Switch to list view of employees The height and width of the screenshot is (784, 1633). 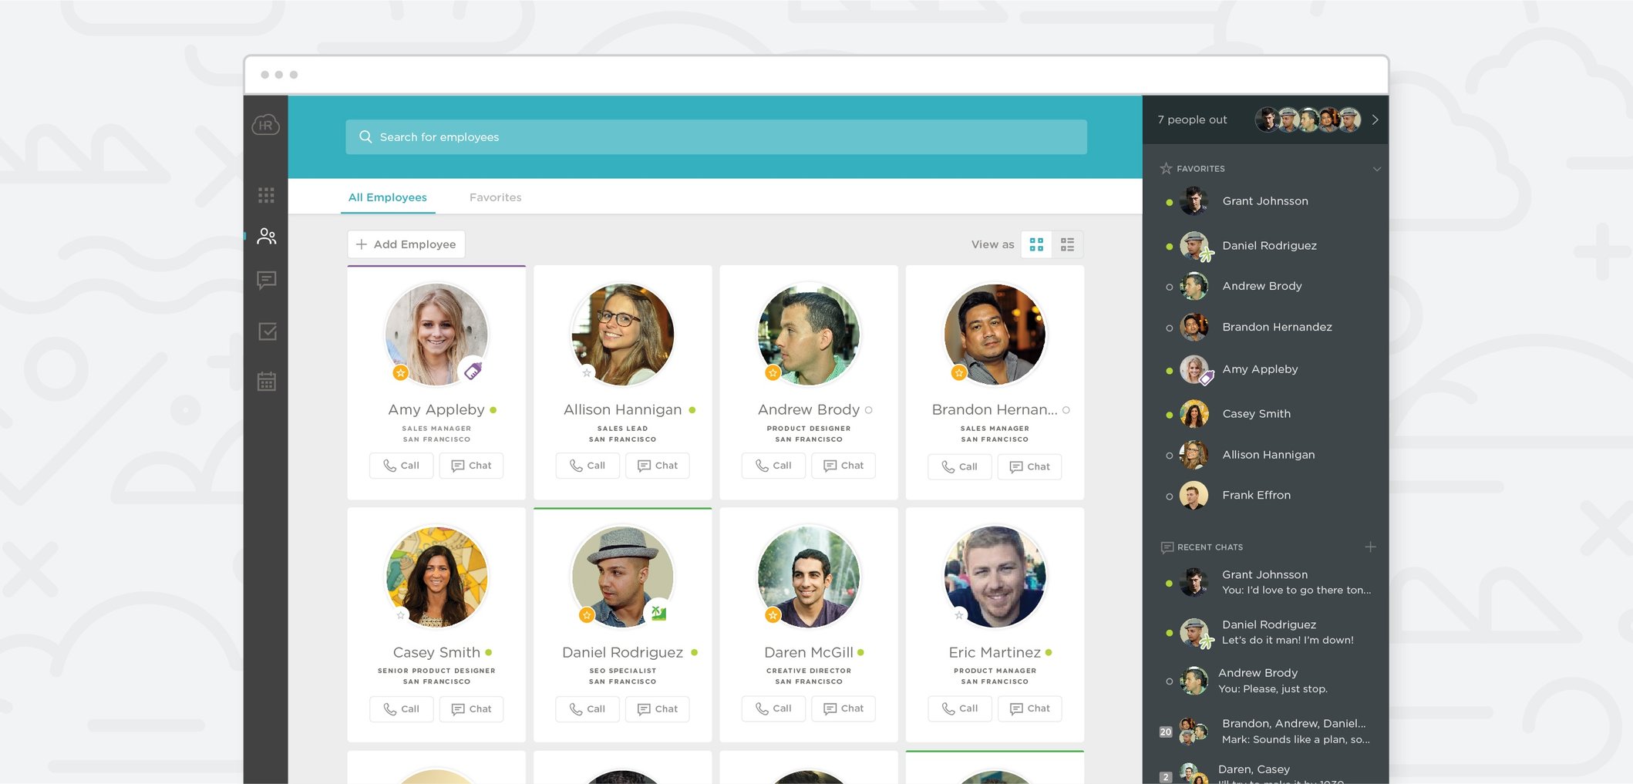pos(1068,244)
